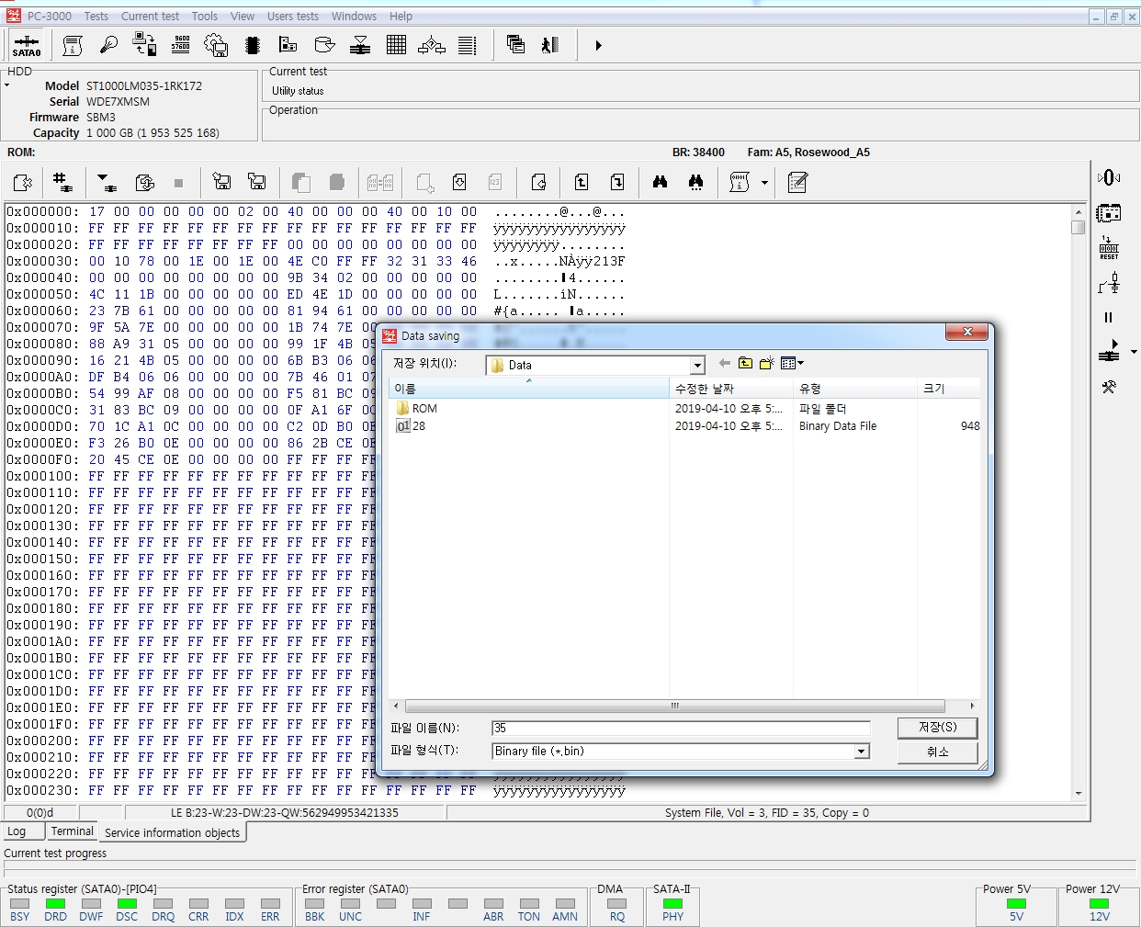The height and width of the screenshot is (927, 1141).
Task: Click the light bulb toolbar icon
Action: click(x=108, y=45)
